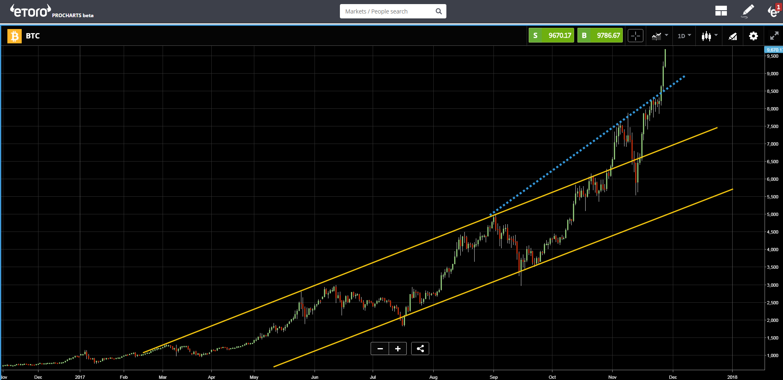
Task: Click the 2018 label on time axis
Action: pyautogui.click(x=732, y=377)
